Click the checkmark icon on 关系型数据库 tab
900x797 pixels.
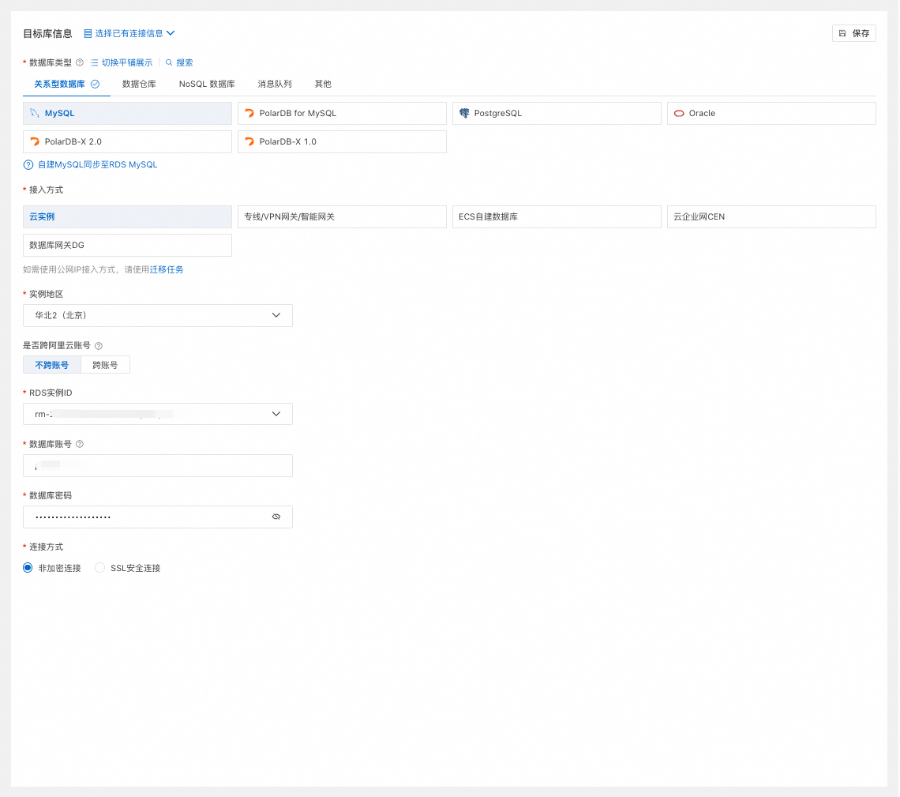pos(96,84)
